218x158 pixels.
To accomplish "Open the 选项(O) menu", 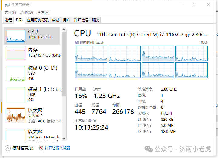I will pyautogui.click(x=26, y=12).
